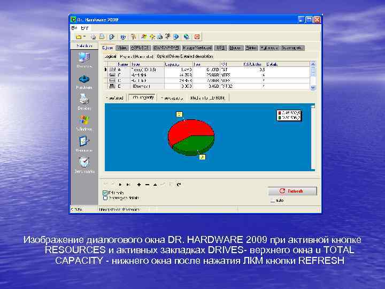The width and height of the screenshot is (385, 289).
Task: Click the navigator last-record arrow button
Action: tap(128, 185)
